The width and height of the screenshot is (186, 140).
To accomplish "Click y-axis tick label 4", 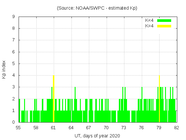I will click(14, 75).
